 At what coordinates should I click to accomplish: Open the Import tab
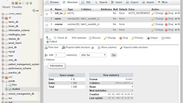coord(148,2)
